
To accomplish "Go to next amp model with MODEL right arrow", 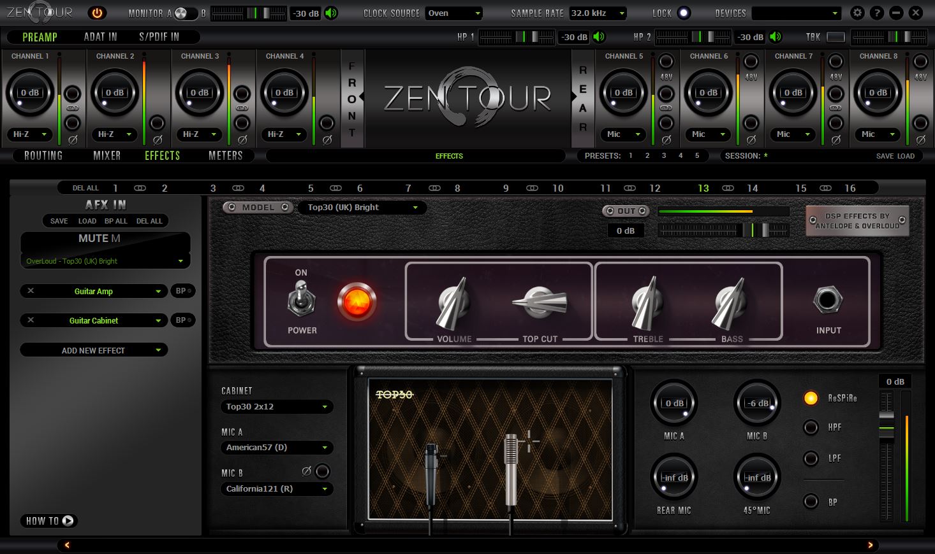I will 285,207.
